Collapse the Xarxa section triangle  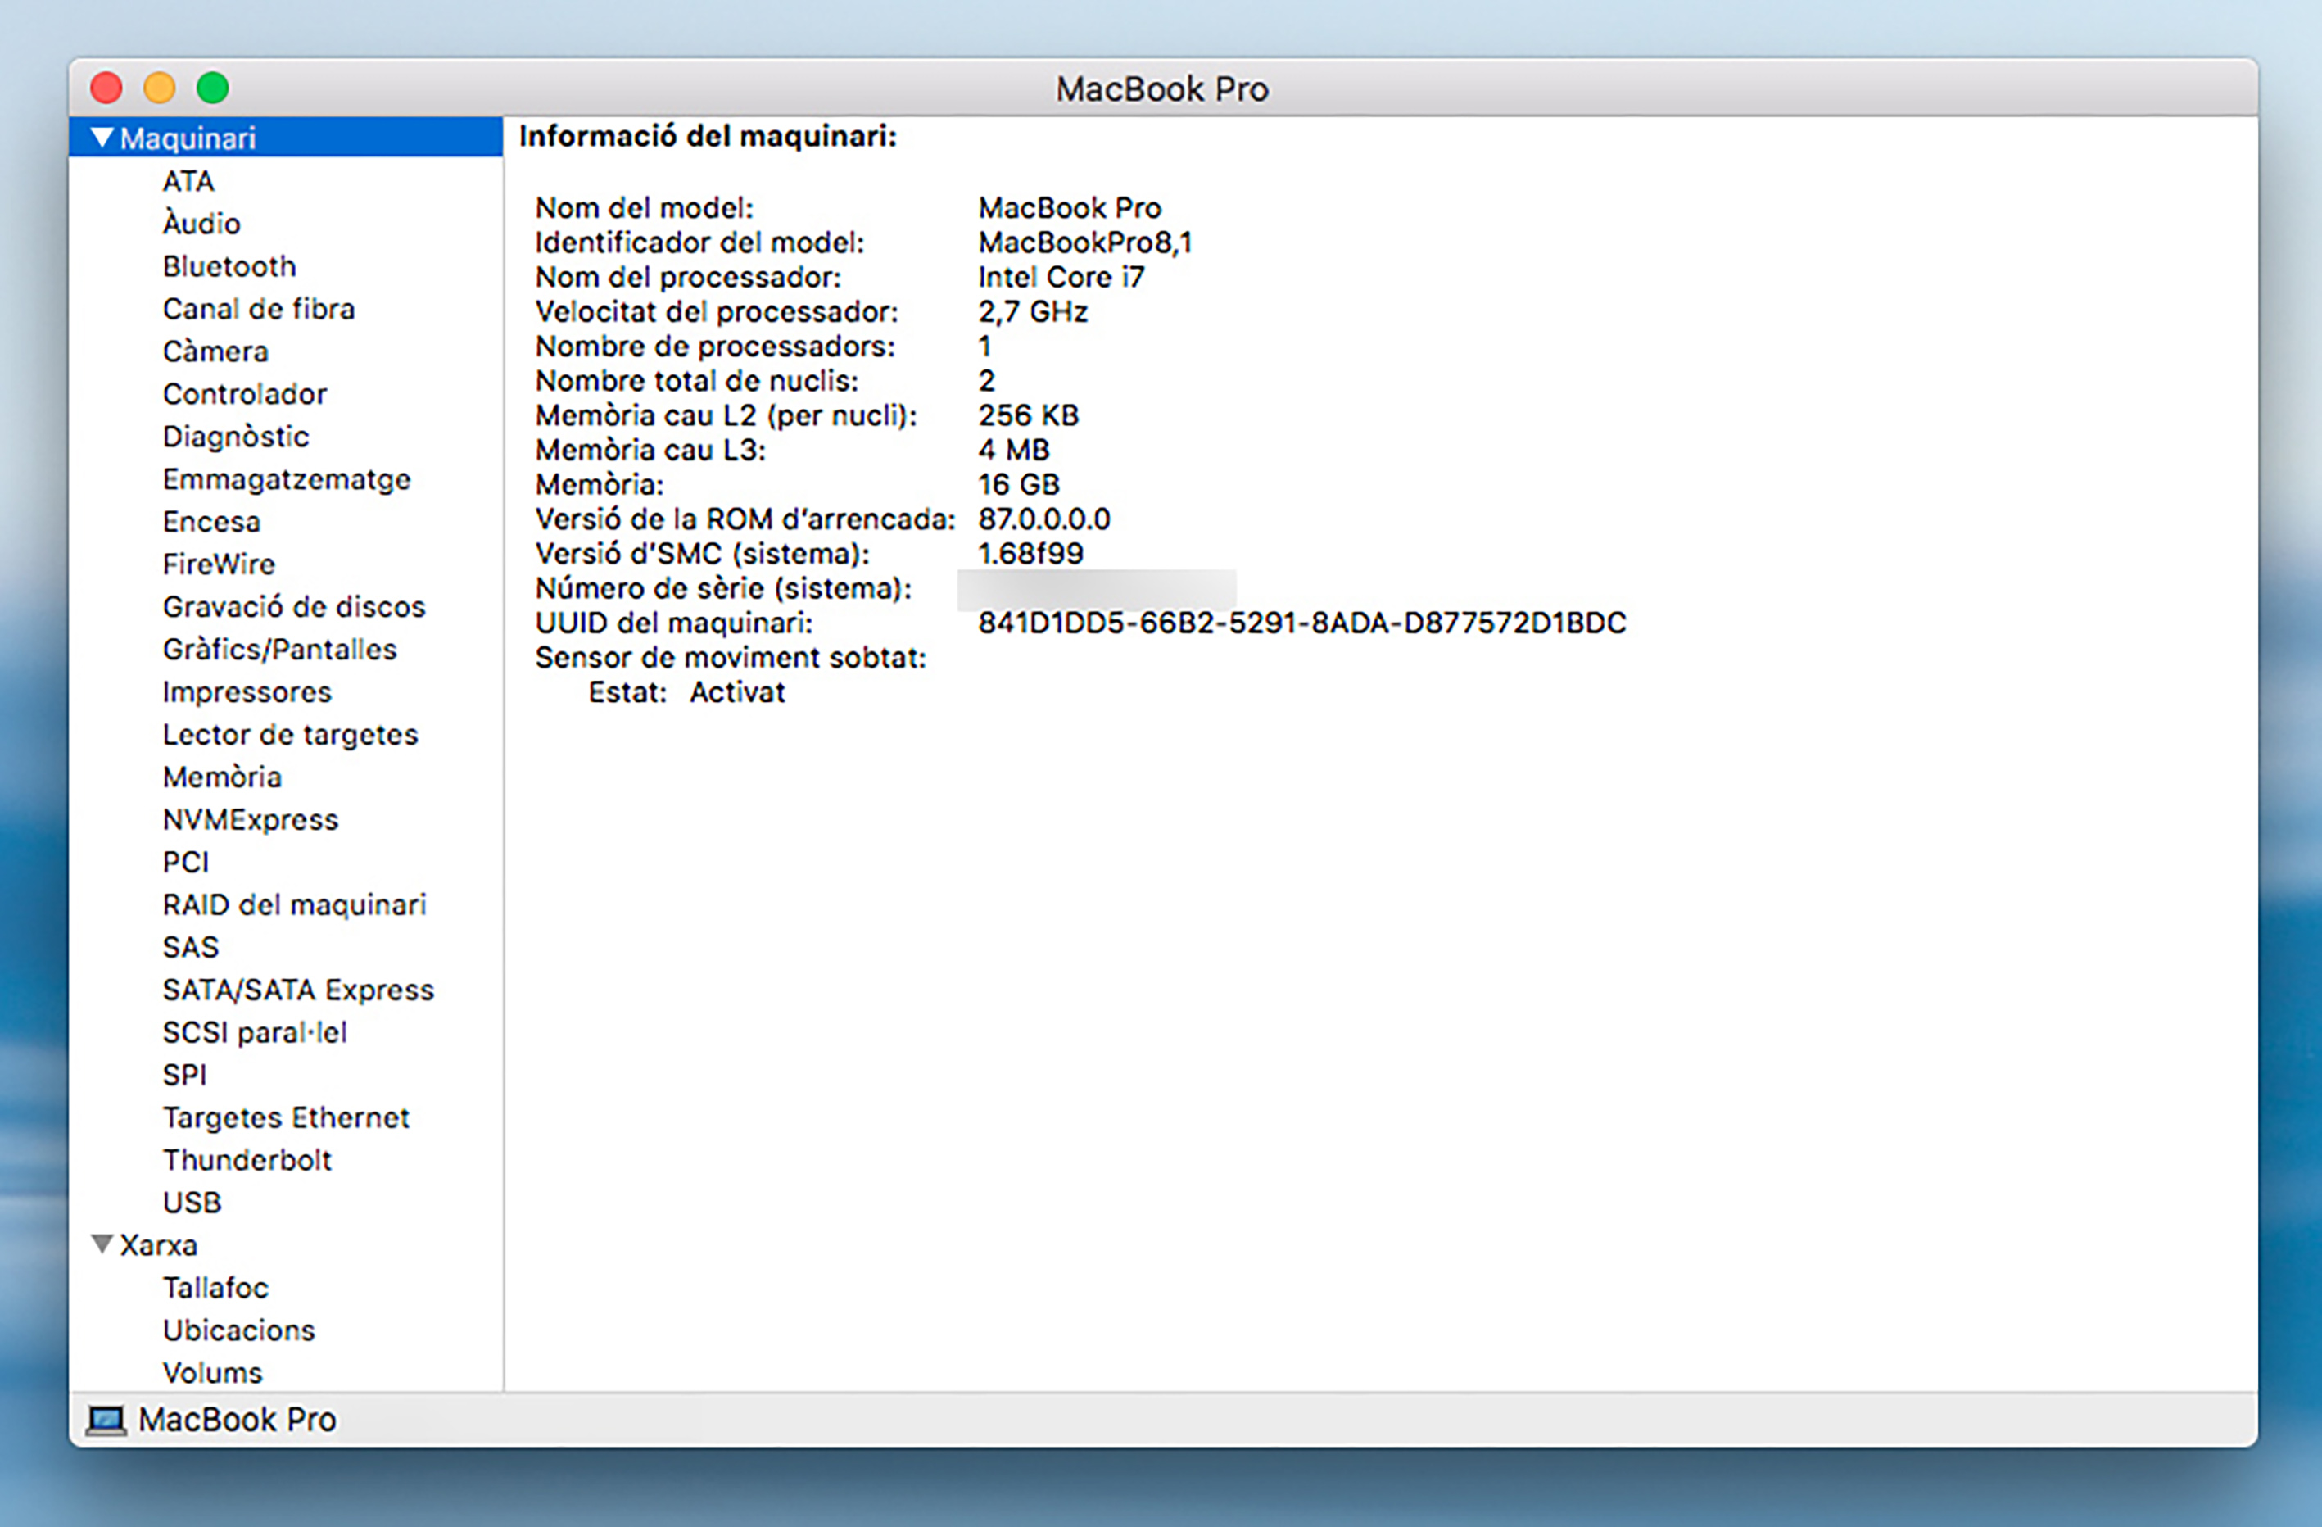coord(102,1244)
